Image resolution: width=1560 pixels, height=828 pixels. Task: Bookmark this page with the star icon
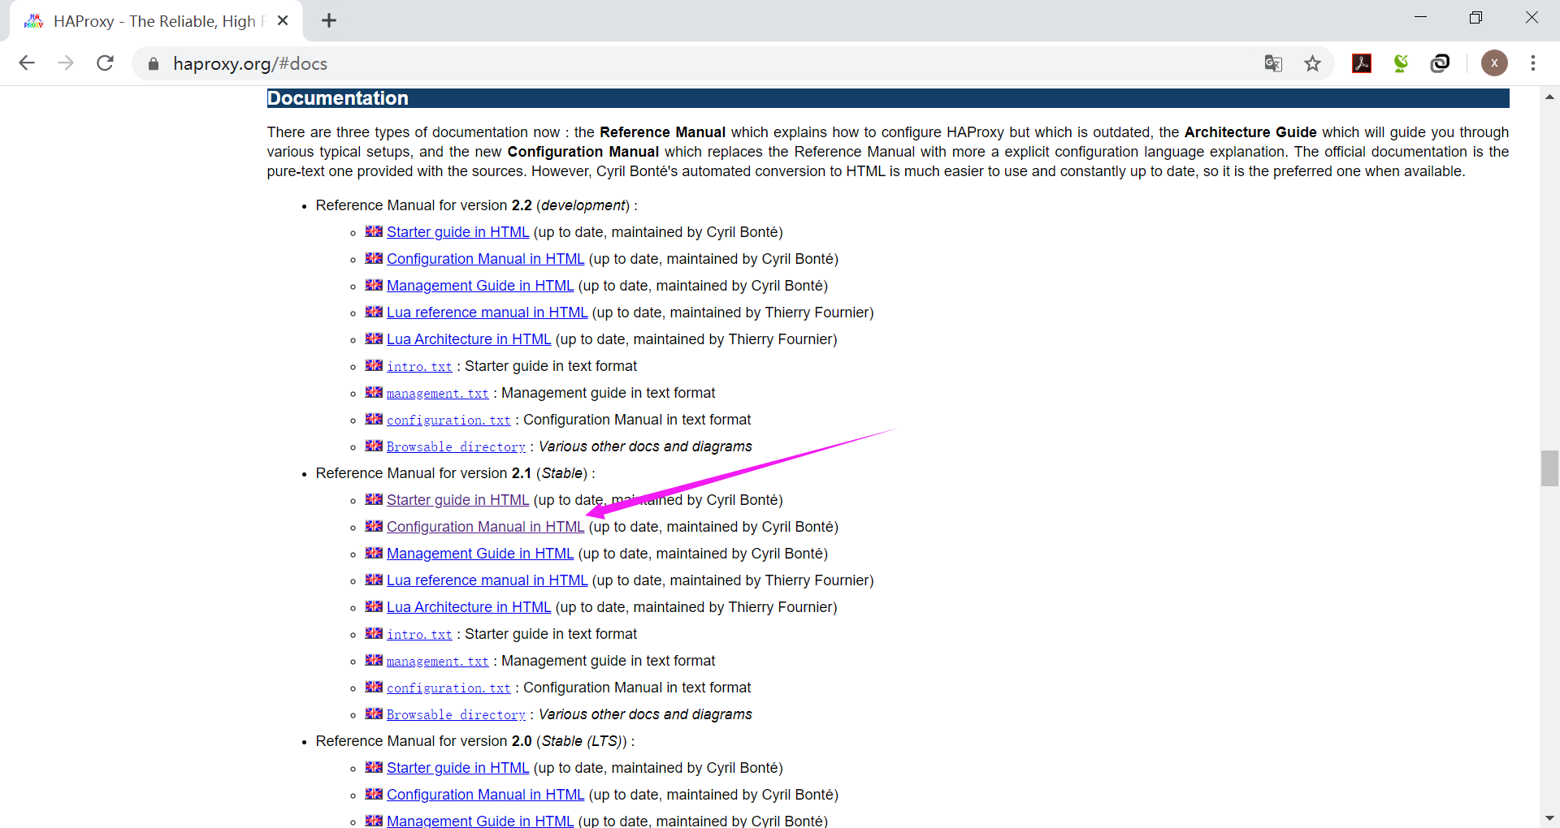(x=1312, y=63)
